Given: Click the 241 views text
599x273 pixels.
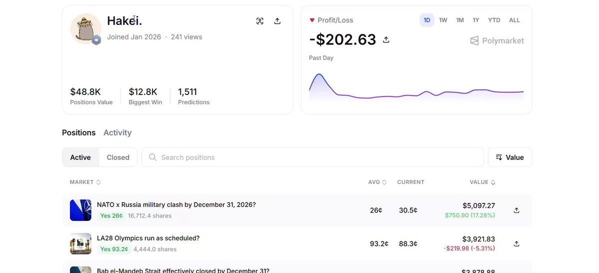Looking at the screenshot, I should pos(186,37).
